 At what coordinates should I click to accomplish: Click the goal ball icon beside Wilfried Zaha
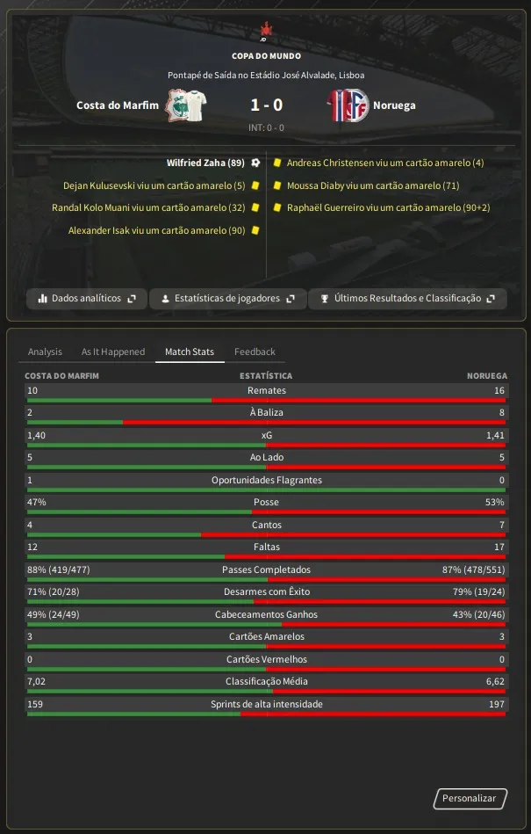tap(255, 163)
